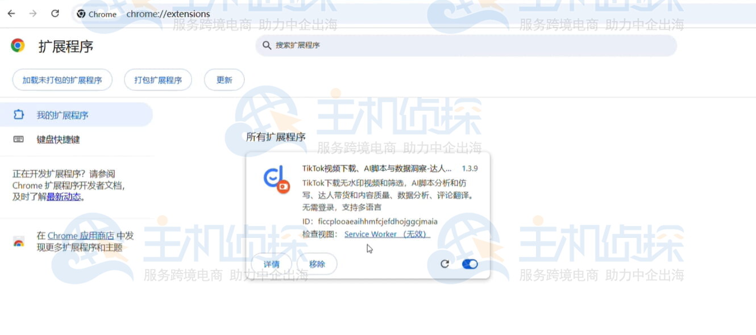Click the version number 1.3.9
756x335 pixels.
click(470, 169)
